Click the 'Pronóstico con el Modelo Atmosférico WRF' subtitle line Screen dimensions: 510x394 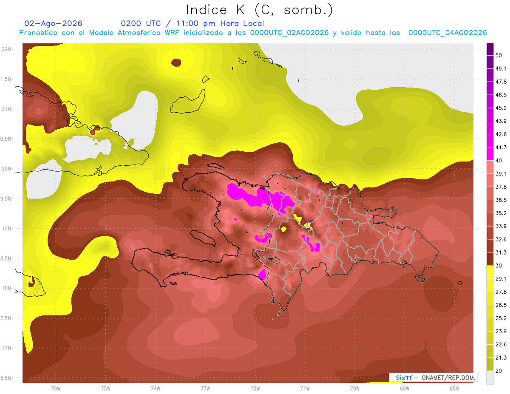pos(252,33)
